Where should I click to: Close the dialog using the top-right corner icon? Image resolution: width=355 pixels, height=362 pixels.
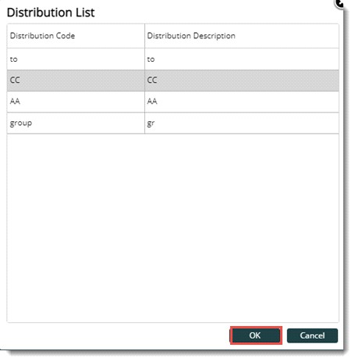339,3
